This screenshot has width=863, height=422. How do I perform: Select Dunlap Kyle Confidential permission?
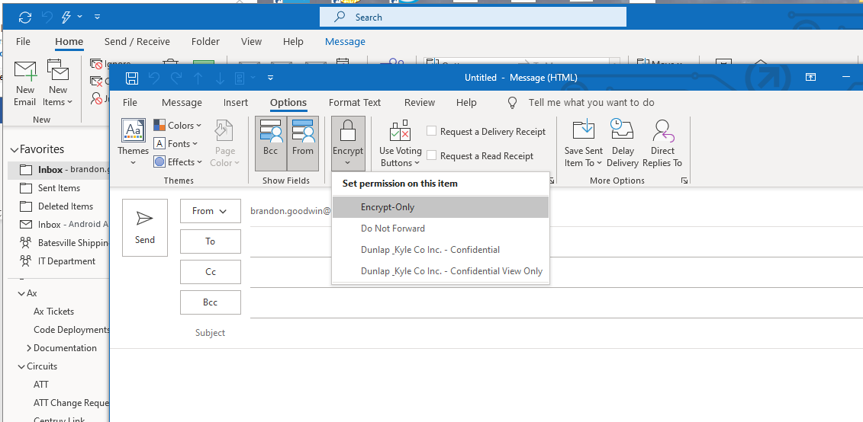coord(440,249)
